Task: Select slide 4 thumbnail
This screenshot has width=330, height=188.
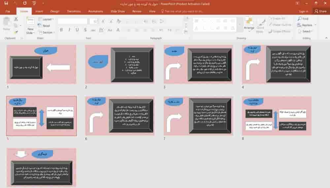Action: click(277, 64)
